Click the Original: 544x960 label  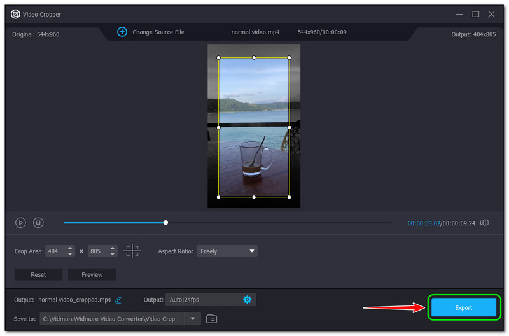[x=36, y=34]
